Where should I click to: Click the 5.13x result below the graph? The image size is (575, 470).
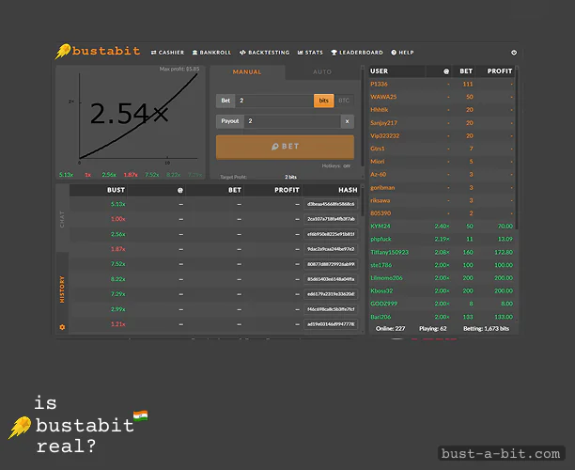(x=67, y=175)
